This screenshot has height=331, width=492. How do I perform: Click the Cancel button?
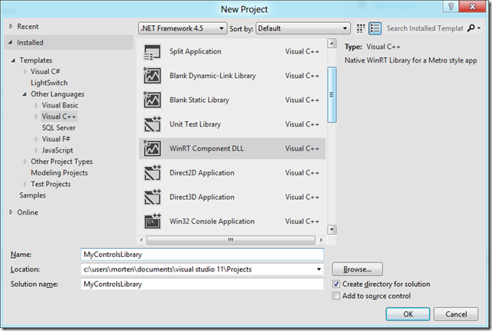click(x=456, y=314)
